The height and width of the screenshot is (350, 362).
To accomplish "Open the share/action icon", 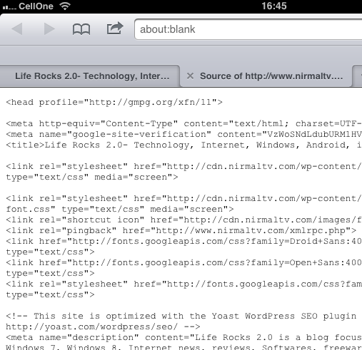I will (115, 29).
